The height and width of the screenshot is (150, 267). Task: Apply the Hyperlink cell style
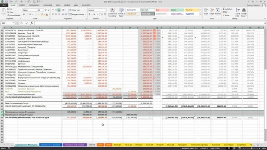(192, 14)
